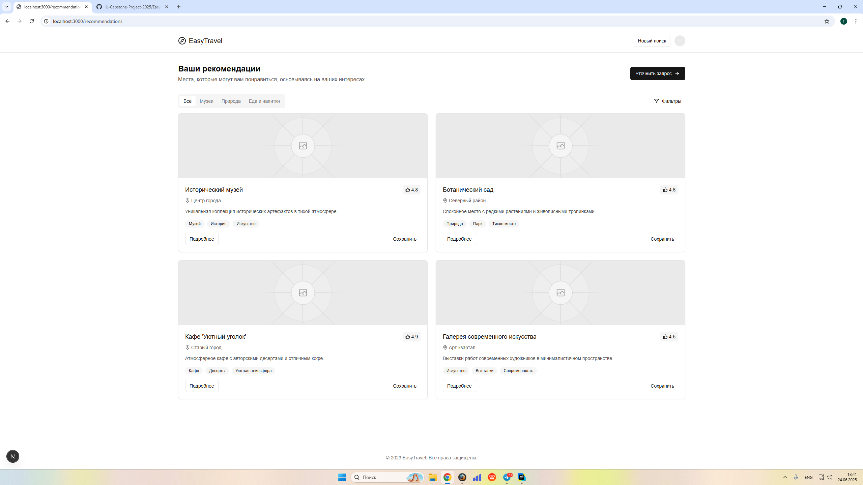Select the Природа category tab
This screenshot has height=485, width=863.
pos(231,101)
